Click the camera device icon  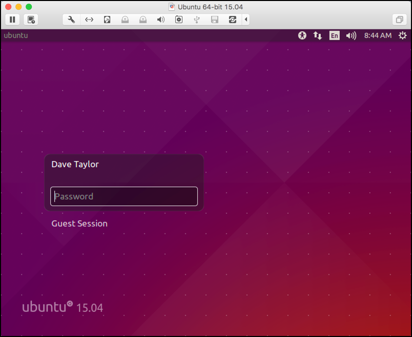pyautogui.click(x=179, y=19)
